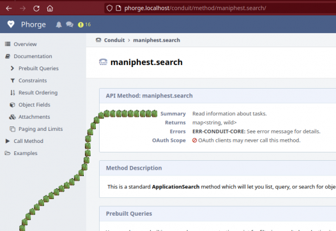The height and width of the screenshot is (231, 336).
Task: Click the maniphest.search header phone icon
Action: click(103, 62)
